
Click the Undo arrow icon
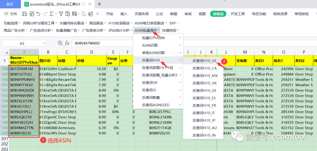(x=38, y=14)
